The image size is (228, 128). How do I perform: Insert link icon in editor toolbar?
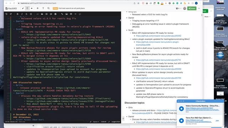[x=62, y=14]
